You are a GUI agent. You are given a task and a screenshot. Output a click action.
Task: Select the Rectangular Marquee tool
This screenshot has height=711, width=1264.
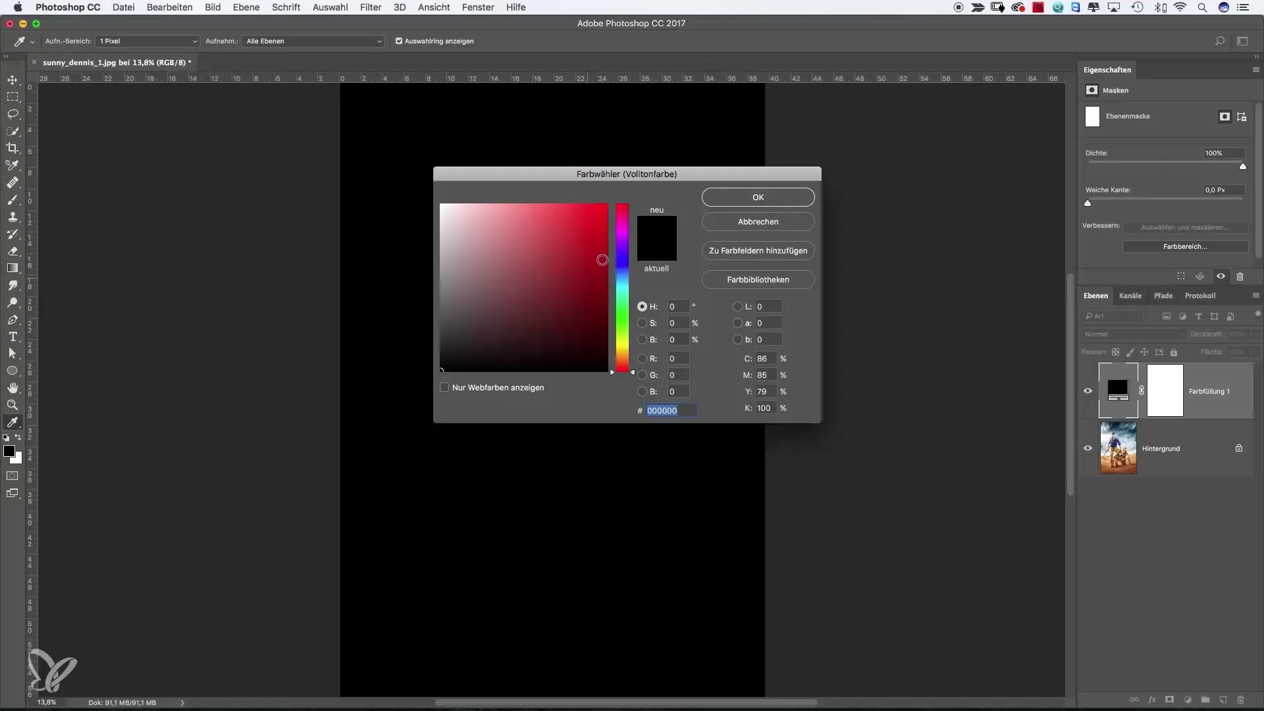[13, 97]
